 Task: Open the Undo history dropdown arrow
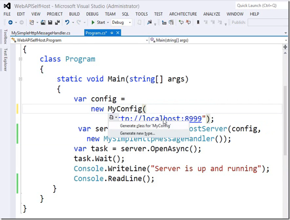point(73,23)
